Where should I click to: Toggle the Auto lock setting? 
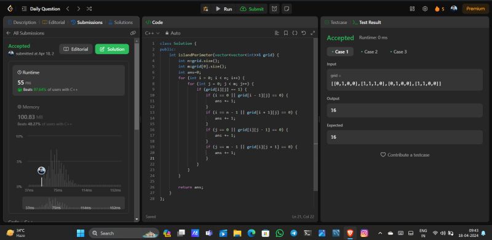coord(173,33)
